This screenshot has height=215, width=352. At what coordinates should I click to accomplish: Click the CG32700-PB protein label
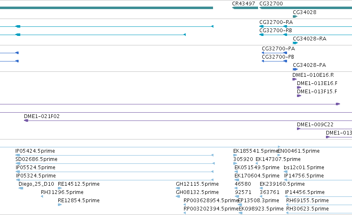pos(278,57)
